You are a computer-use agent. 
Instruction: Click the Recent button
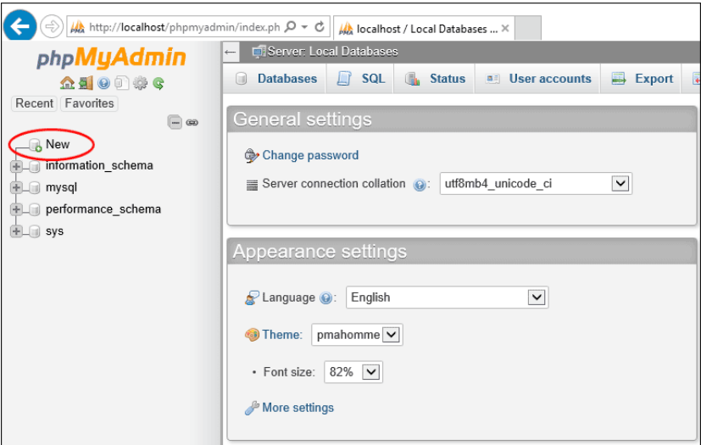(34, 103)
